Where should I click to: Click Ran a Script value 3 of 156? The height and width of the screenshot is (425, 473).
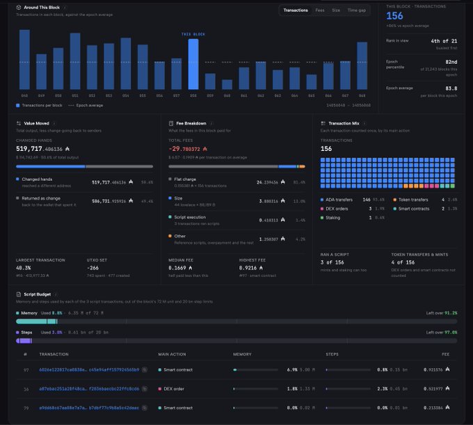(332, 262)
